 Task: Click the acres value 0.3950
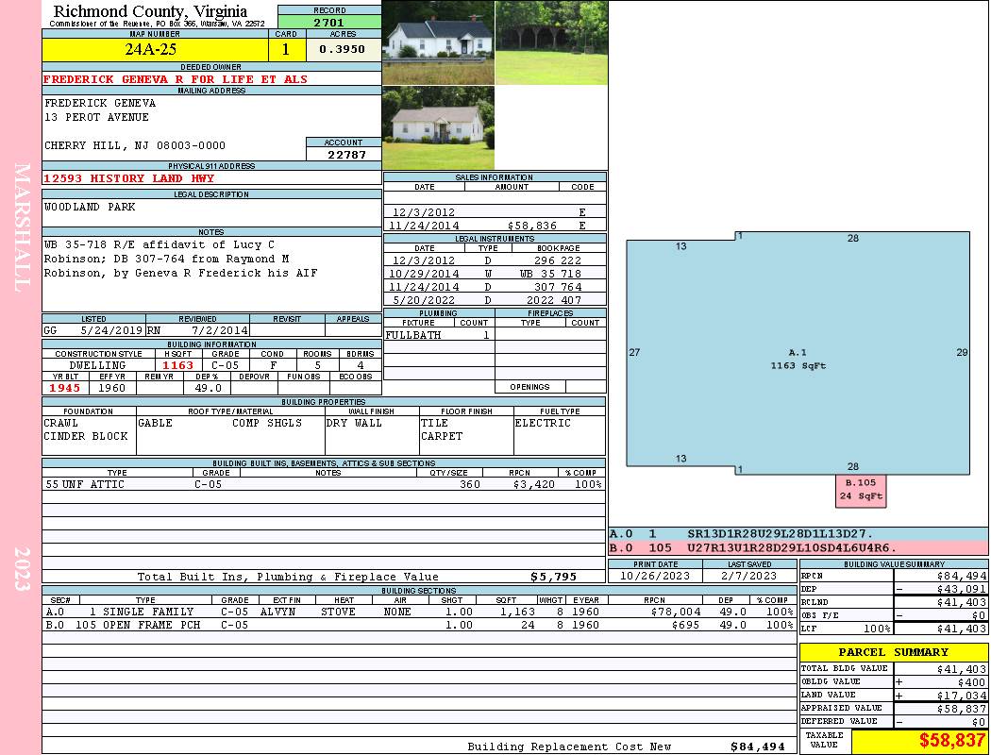pos(342,49)
